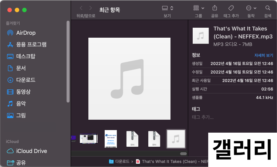Click the 그림 picture icon
This screenshot has width=277, height=167.
(x=10, y=115)
